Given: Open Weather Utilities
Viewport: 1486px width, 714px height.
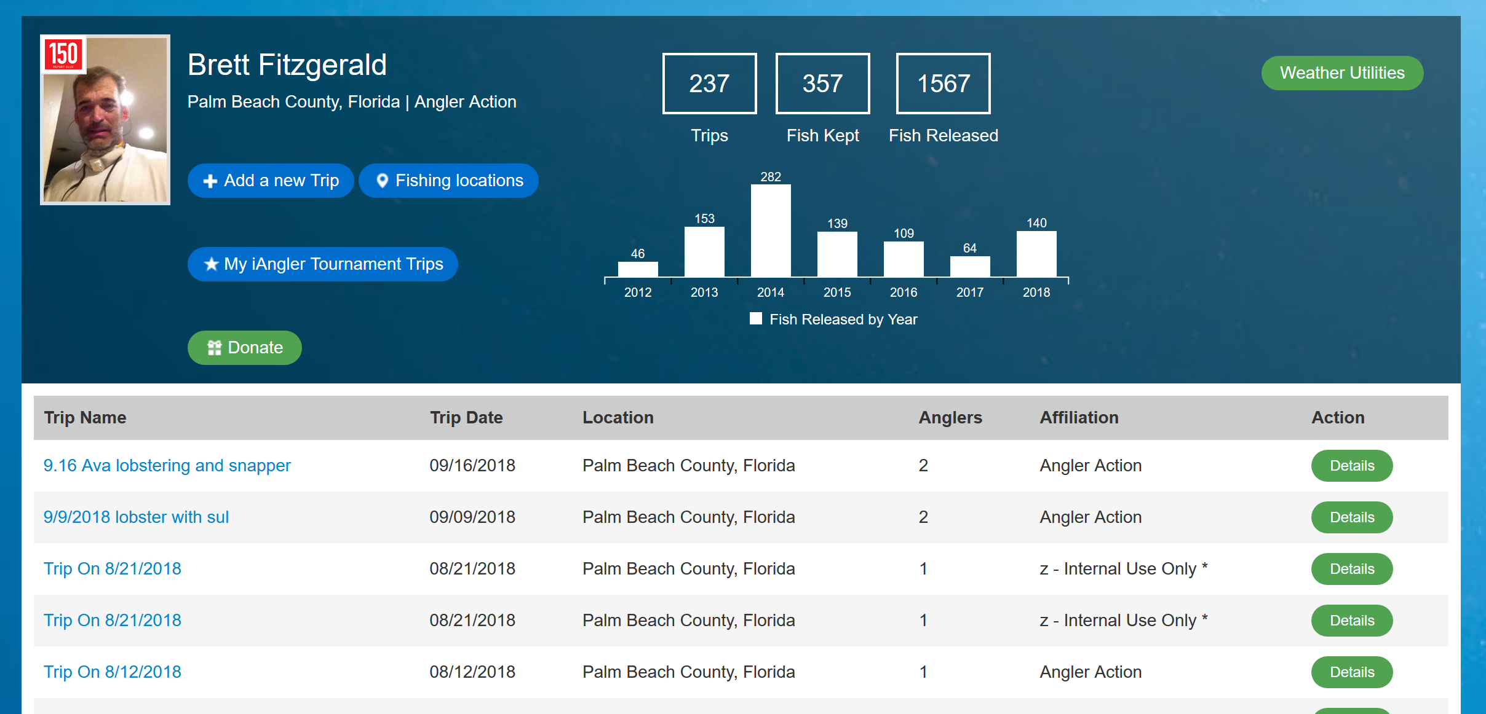Looking at the screenshot, I should (1342, 73).
